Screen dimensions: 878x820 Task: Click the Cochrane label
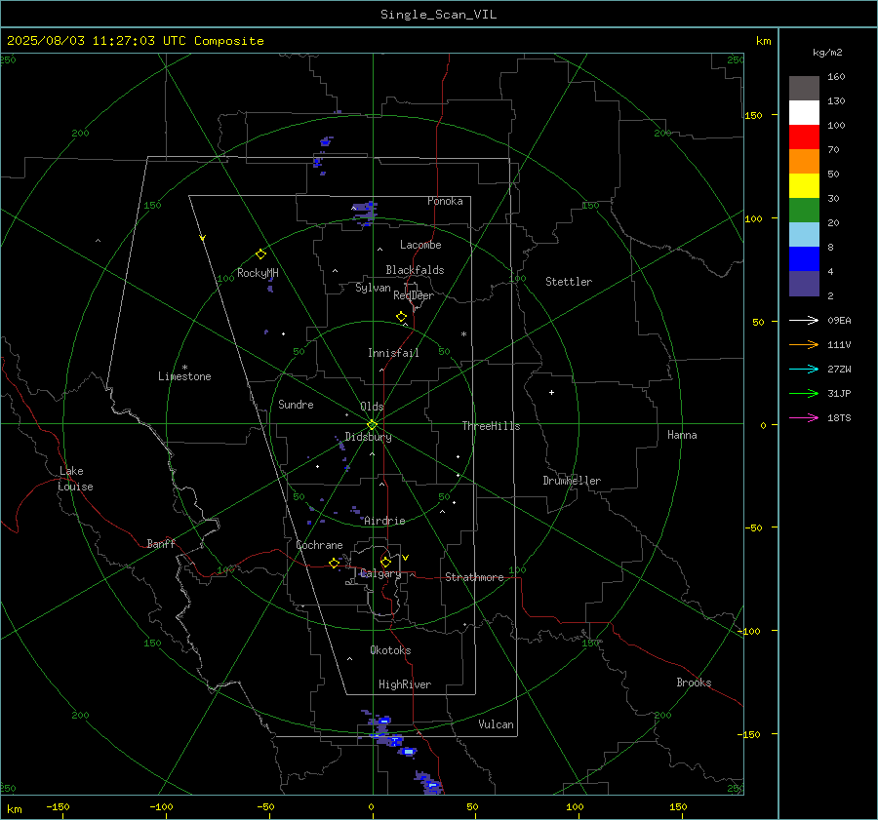(319, 545)
